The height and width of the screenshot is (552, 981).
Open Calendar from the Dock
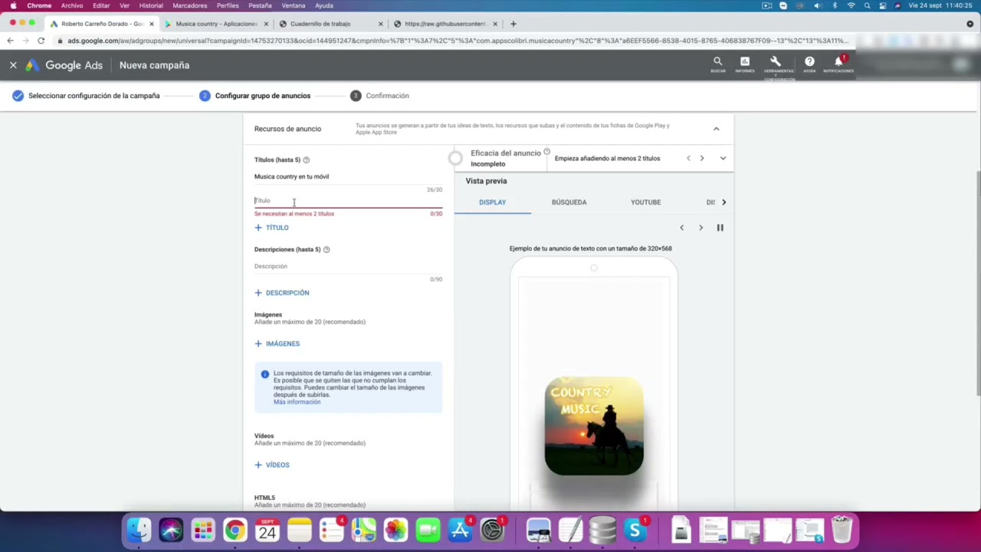(267, 530)
